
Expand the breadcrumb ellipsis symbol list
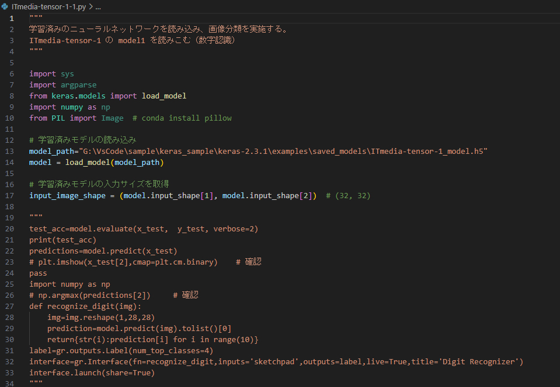pyautogui.click(x=98, y=6)
